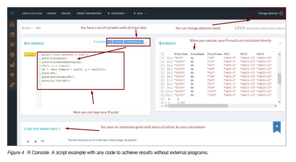Screen dimensions: 296x162
Task: Open Project Information menu item
Action: pyautogui.click(x=89, y=13)
